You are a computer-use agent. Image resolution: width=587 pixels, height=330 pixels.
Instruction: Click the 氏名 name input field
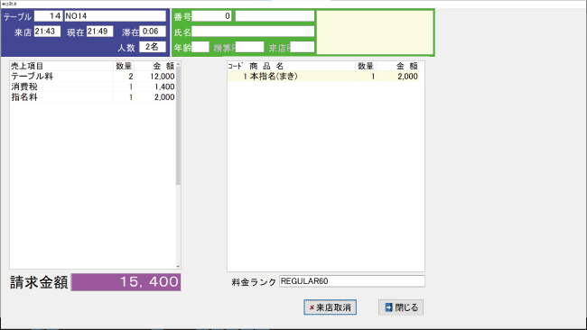tap(253, 32)
